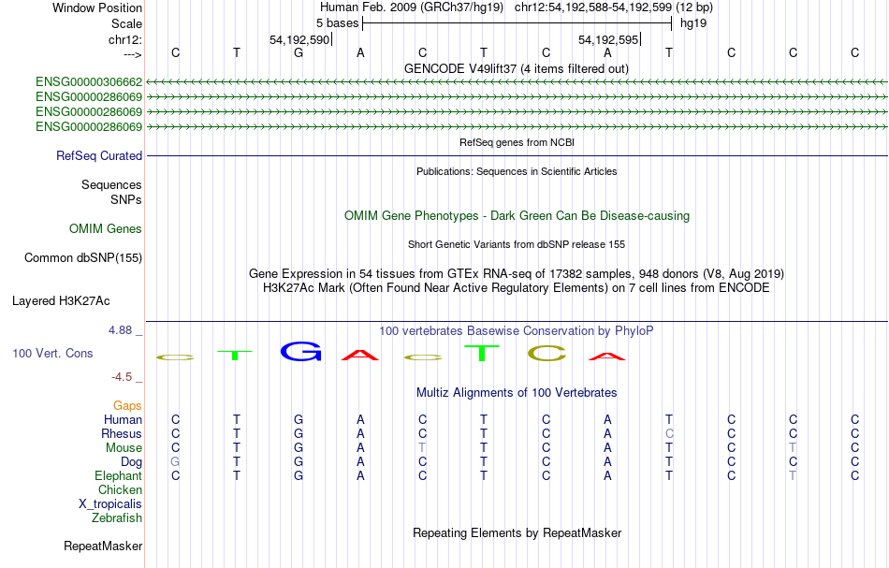Click the Gaps row label
This screenshot has width=889, height=568.
point(127,405)
